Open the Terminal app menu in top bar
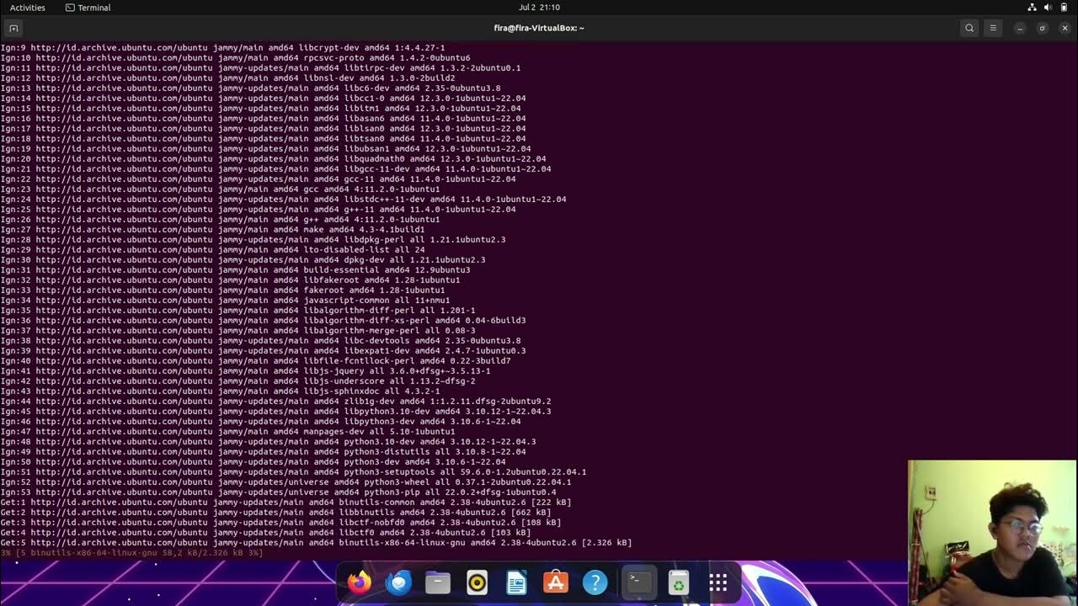 coord(88,8)
